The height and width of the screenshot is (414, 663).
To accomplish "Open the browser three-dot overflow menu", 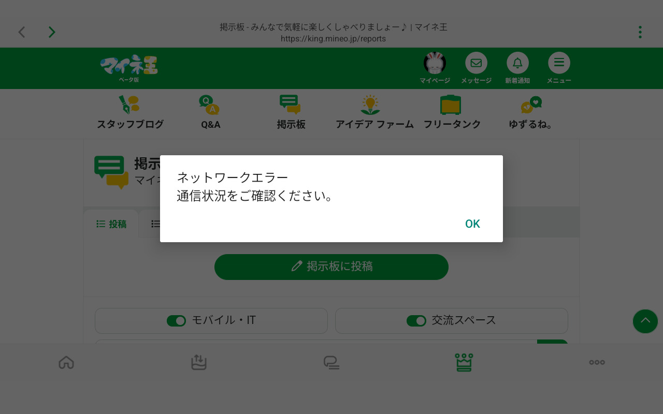I will pyautogui.click(x=640, y=32).
